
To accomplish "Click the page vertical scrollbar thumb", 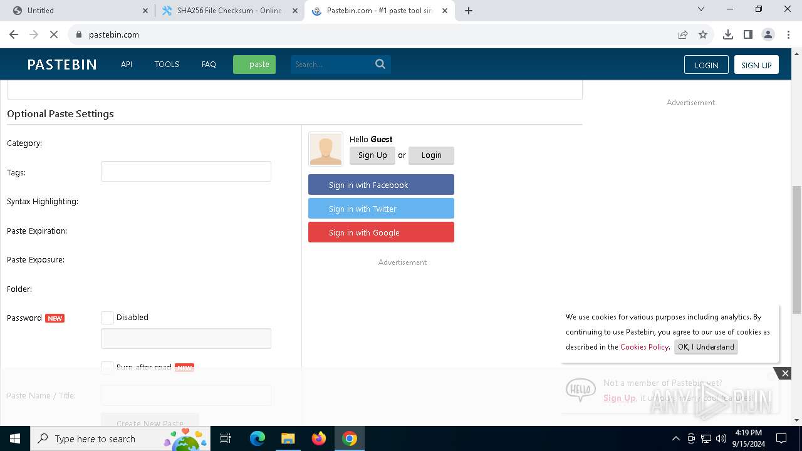I will click(x=796, y=249).
